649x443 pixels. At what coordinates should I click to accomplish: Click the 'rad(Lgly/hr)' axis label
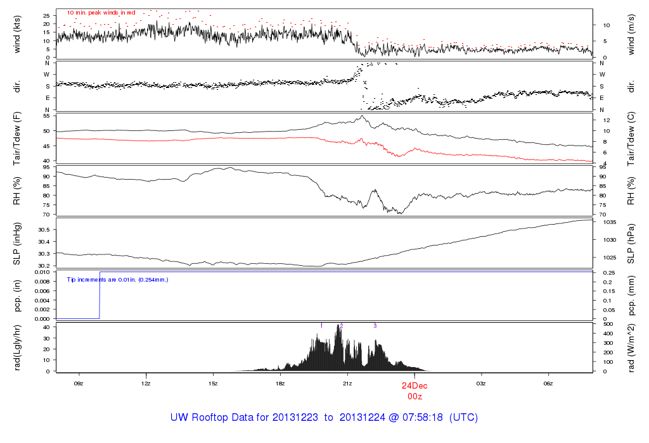pyautogui.click(x=17, y=348)
